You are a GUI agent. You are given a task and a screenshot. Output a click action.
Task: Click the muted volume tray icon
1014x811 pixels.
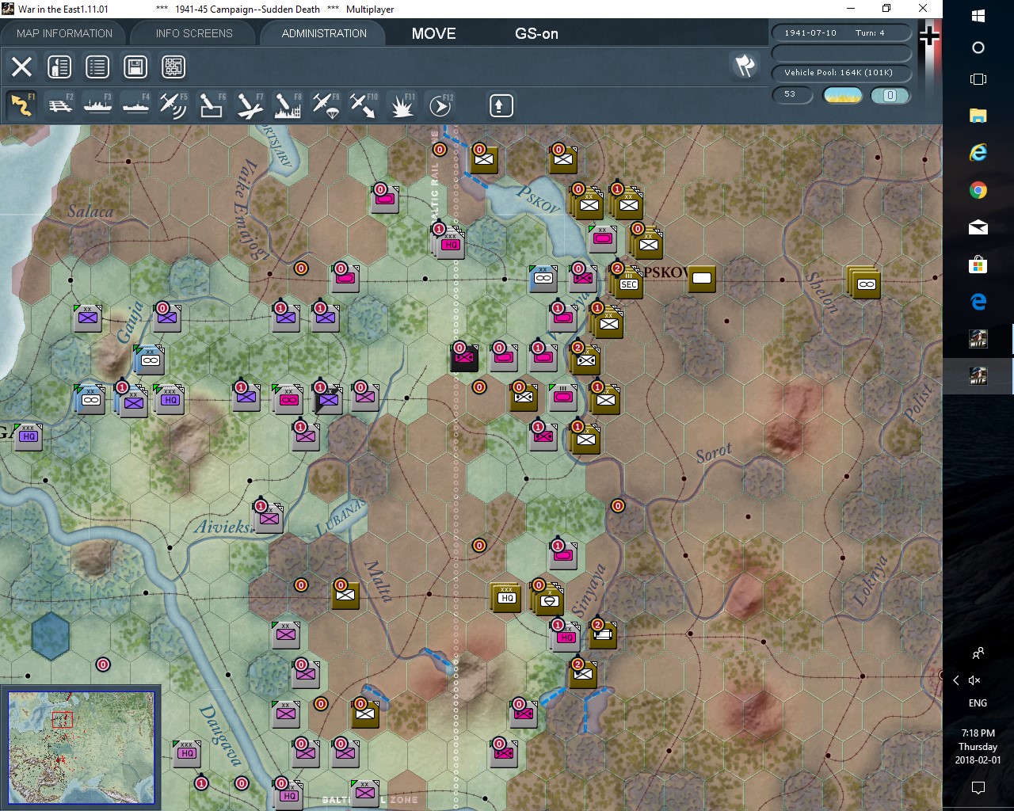(x=975, y=680)
